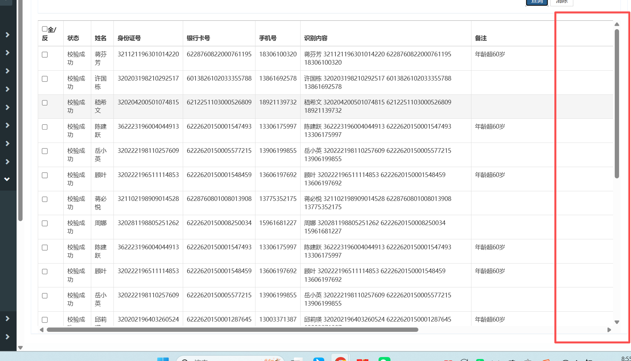The width and height of the screenshot is (631, 361).
Task: Collapse the expanded down-chevron sidebar menu
Action: [x=7, y=179]
